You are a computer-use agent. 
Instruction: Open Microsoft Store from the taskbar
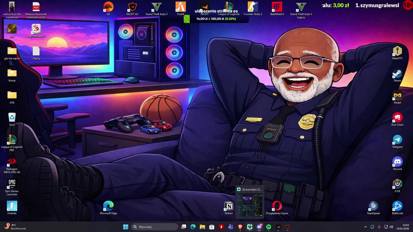coord(212,227)
